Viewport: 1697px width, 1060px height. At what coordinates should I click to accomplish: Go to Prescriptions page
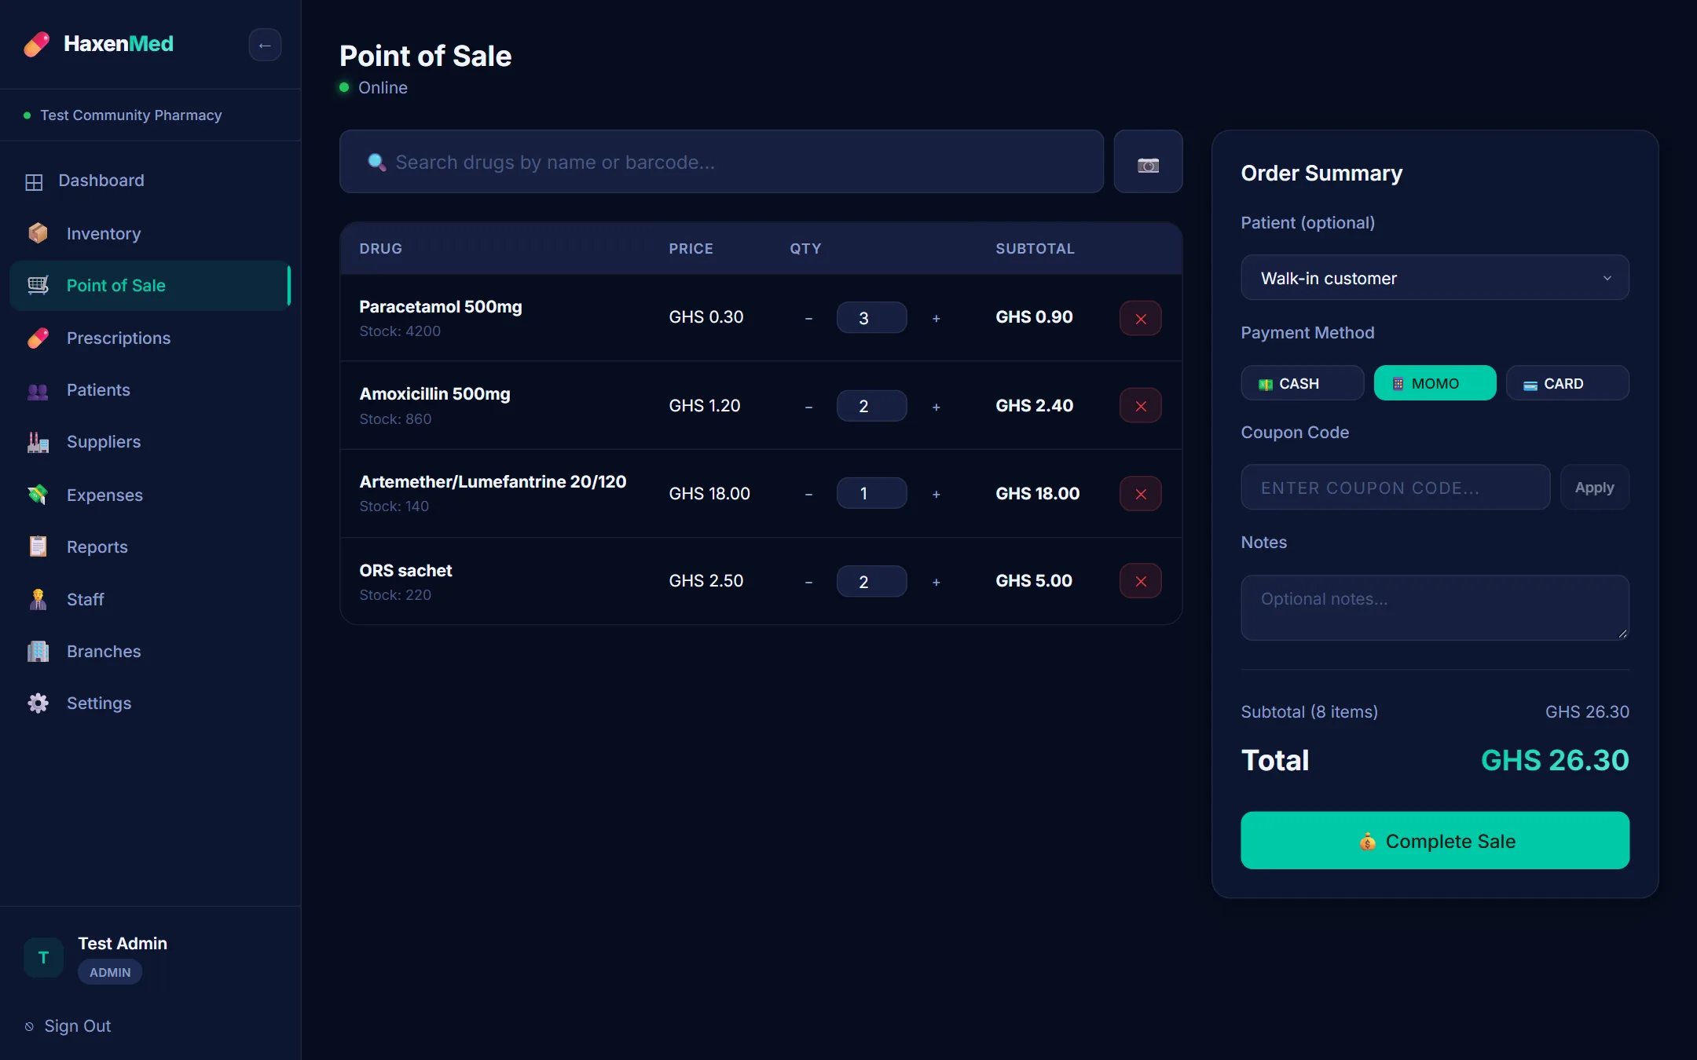coord(150,338)
